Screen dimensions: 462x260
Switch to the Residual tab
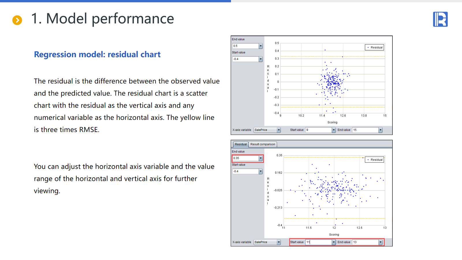(241, 144)
